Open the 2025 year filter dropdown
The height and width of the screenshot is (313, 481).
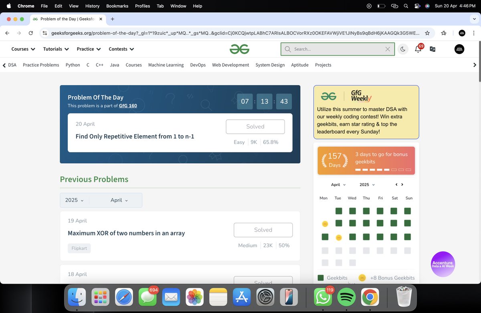[75, 200]
